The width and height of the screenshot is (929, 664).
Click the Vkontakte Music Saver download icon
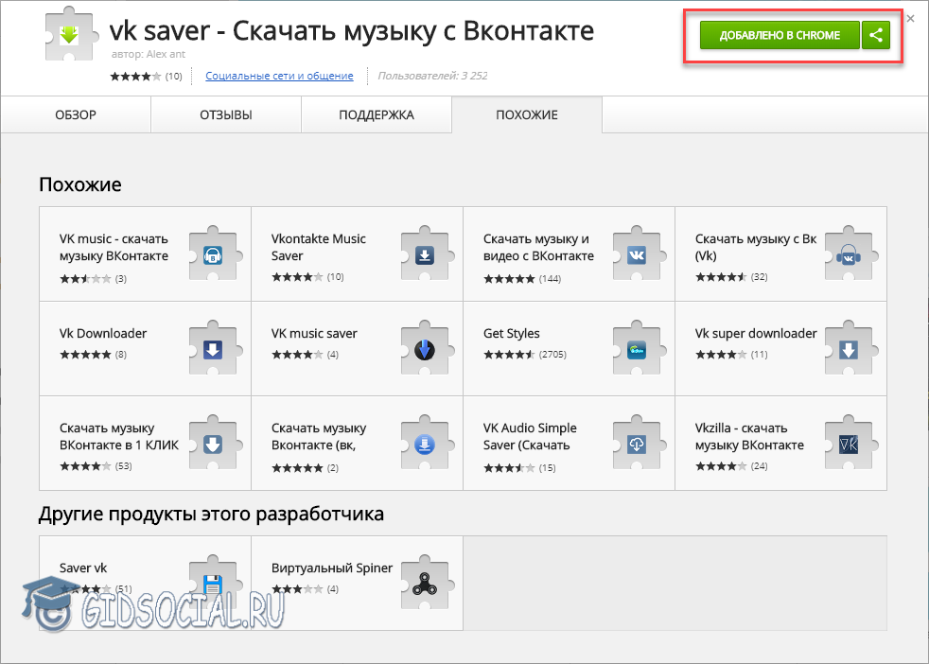coord(425,255)
